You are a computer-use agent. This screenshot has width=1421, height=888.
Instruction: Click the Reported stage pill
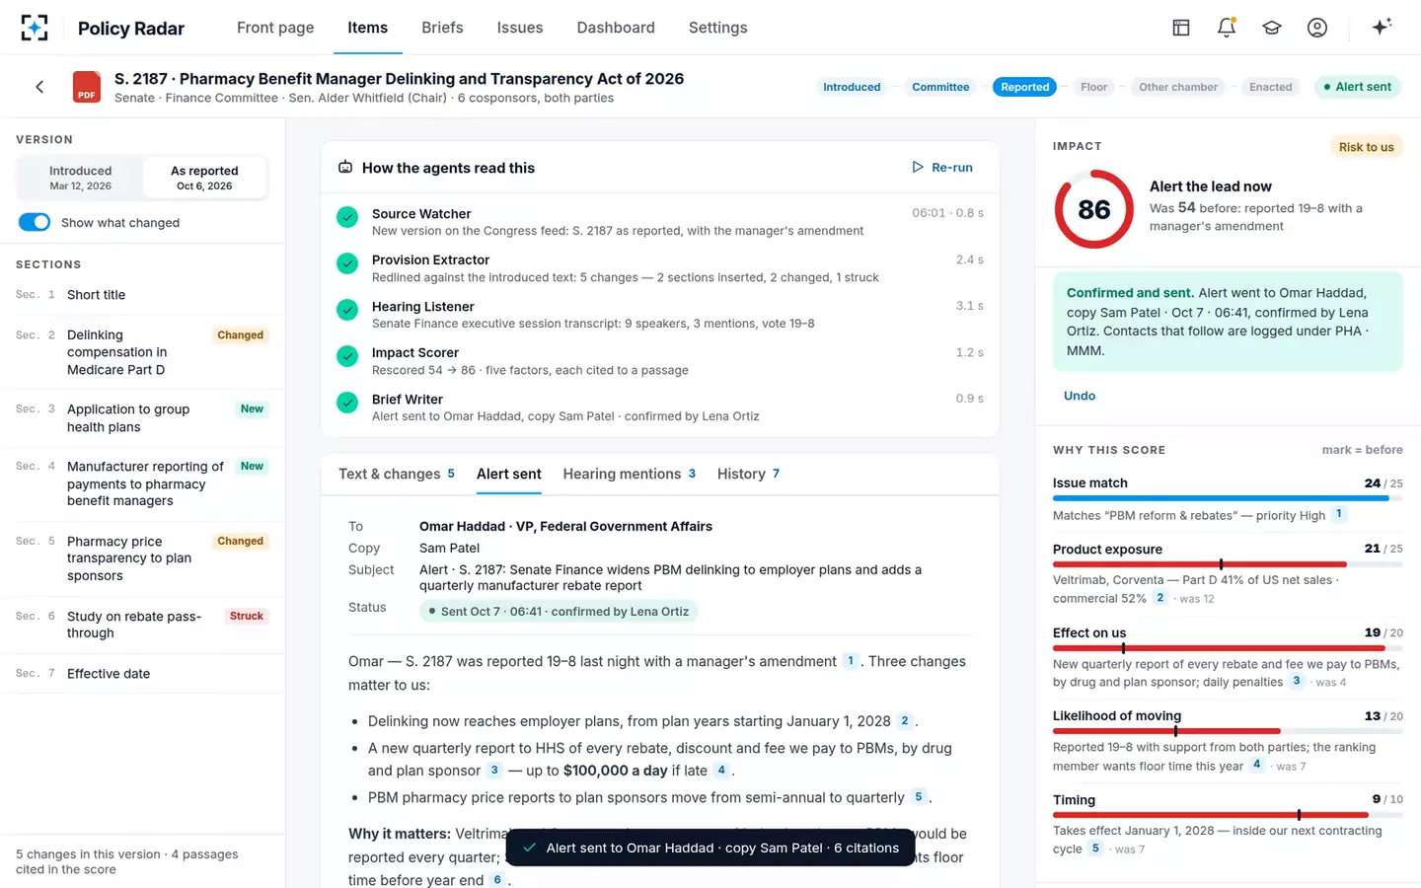(1024, 87)
